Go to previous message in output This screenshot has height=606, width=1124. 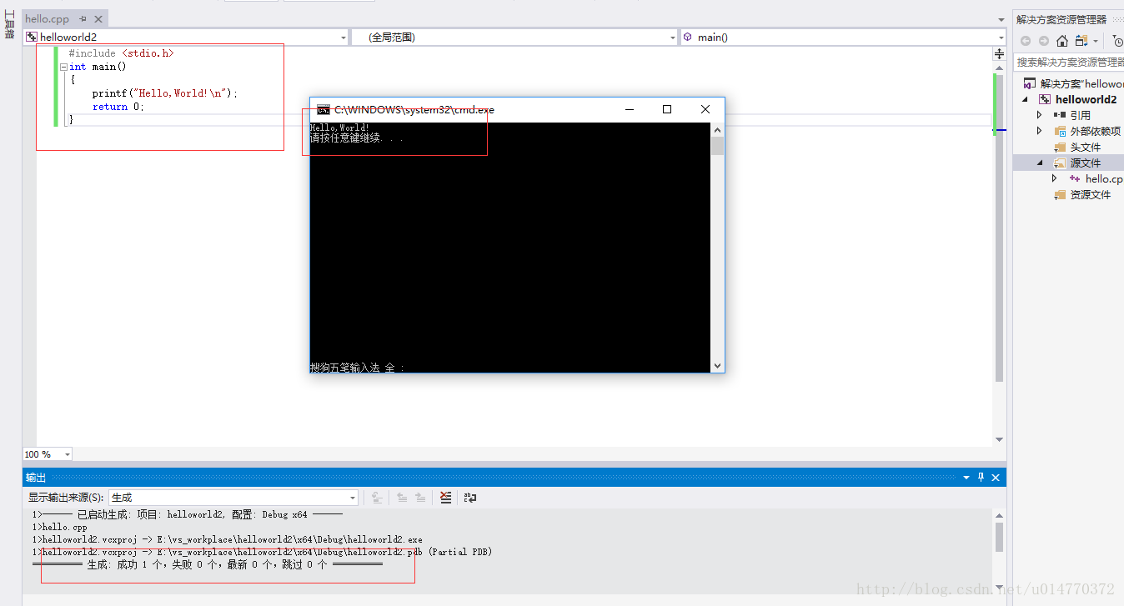pos(402,498)
